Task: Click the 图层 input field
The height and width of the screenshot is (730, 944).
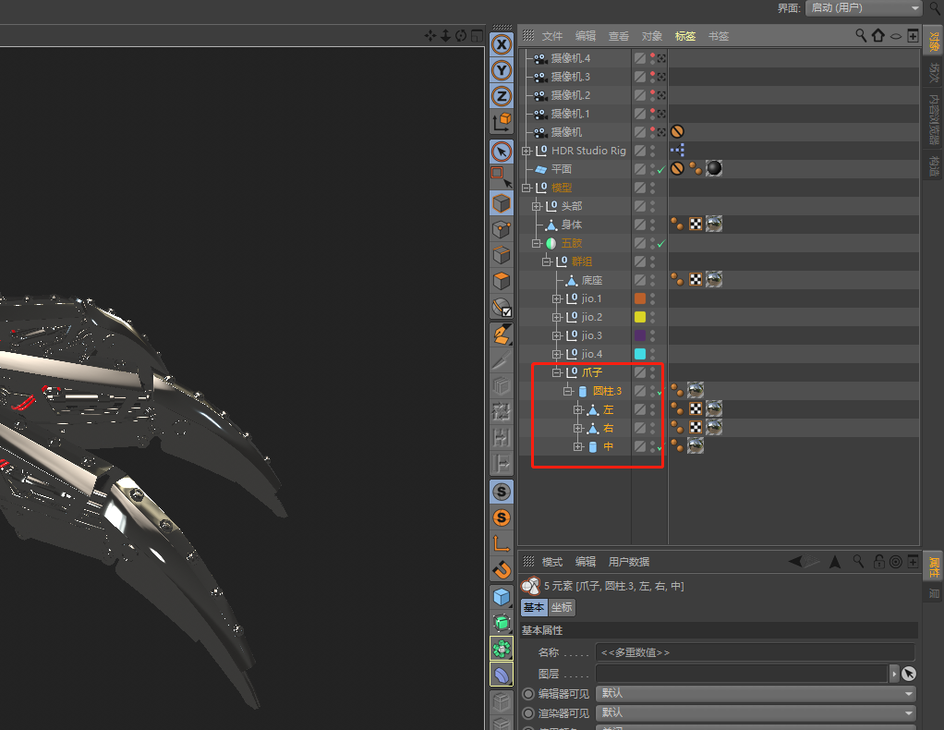Action: 742,674
